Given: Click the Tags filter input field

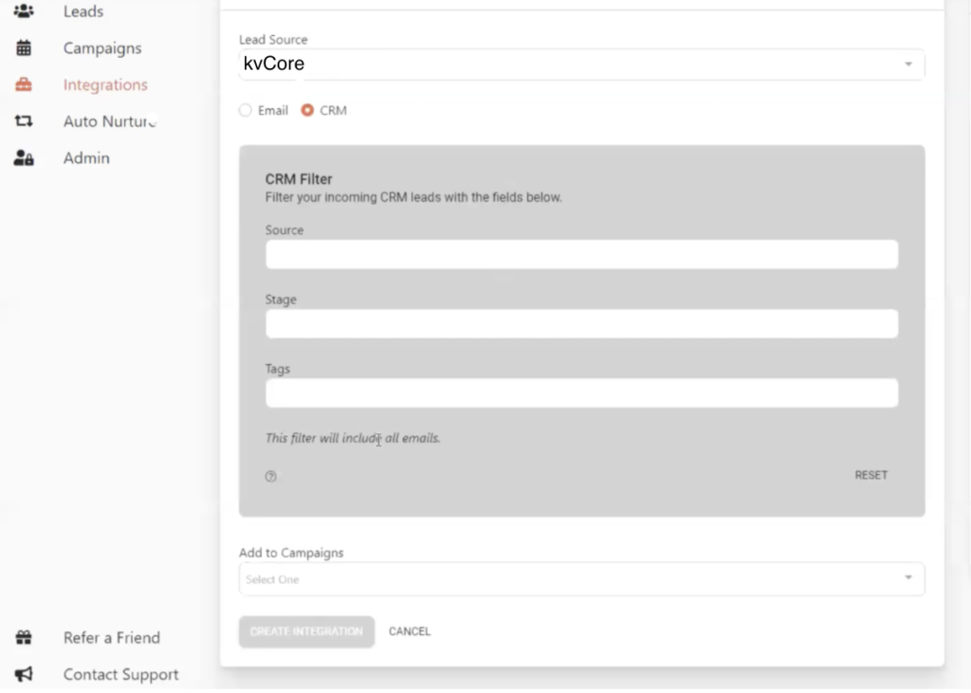Looking at the screenshot, I should (581, 392).
